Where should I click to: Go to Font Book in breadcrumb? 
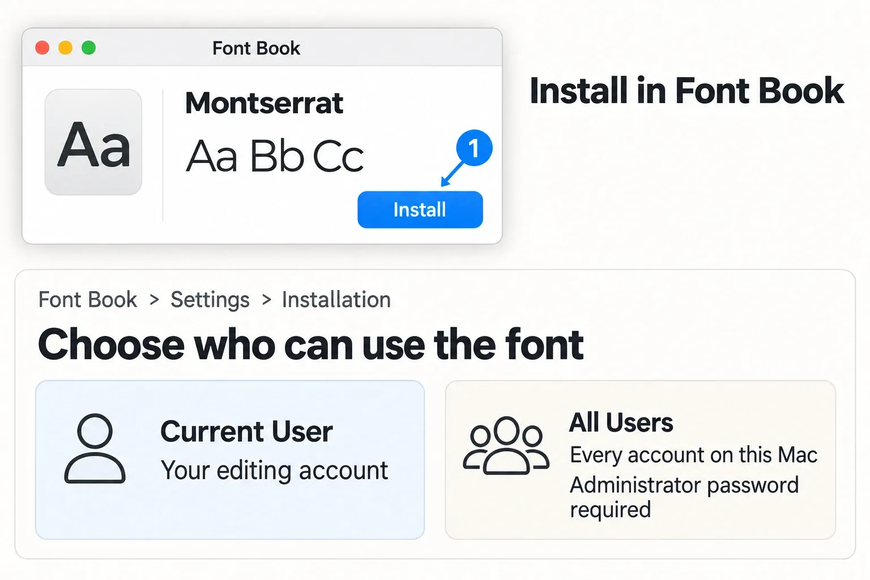pos(88,300)
